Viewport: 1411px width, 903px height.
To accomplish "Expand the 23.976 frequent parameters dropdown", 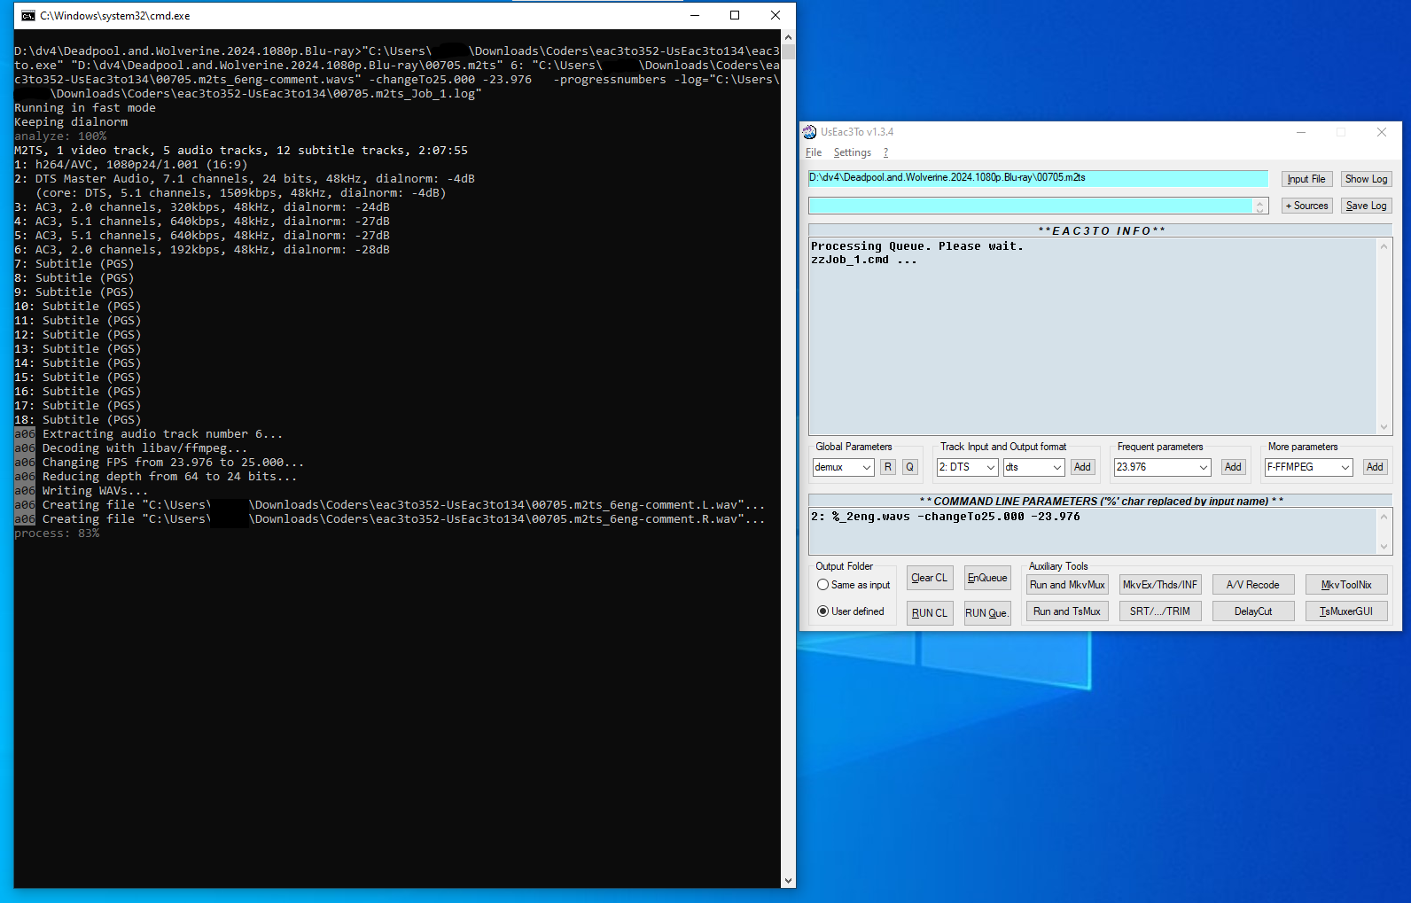I will (x=1163, y=467).
